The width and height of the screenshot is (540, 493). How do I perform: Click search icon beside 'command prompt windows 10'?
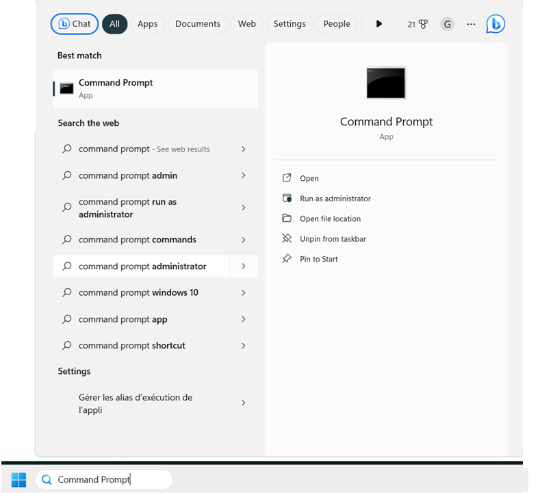(67, 292)
